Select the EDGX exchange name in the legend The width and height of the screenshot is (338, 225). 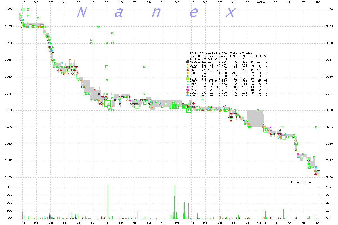(x=193, y=96)
